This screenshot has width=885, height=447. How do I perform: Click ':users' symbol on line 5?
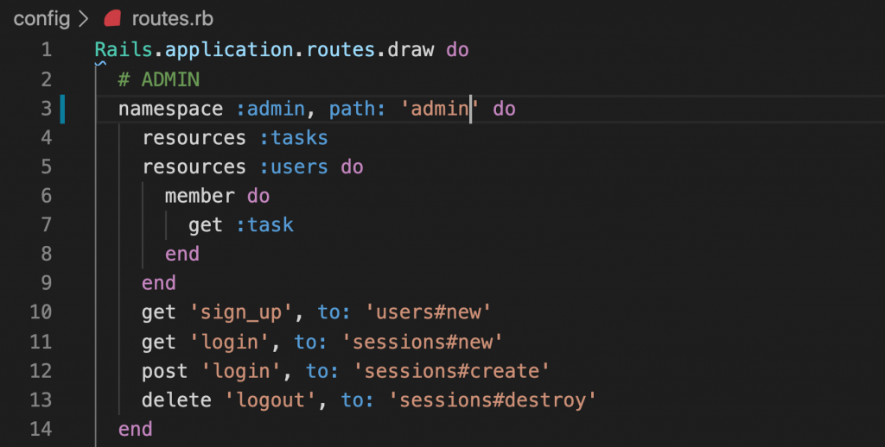pyautogui.click(x=294, y=167)
